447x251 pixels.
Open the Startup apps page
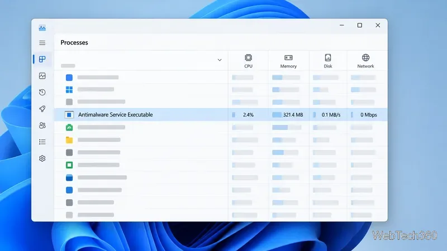point(42,109)
